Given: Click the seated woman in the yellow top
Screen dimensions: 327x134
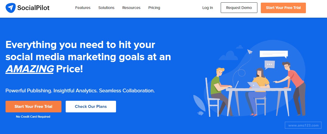Looking at the screenshot, I should [259, 82].
